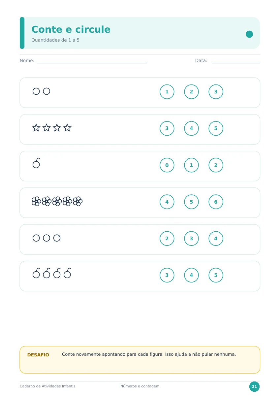This screenshot has height=396, width=280.
Task: Select number 4 beside the four stars
Action: pyautogui.click(x=191, y=128)
